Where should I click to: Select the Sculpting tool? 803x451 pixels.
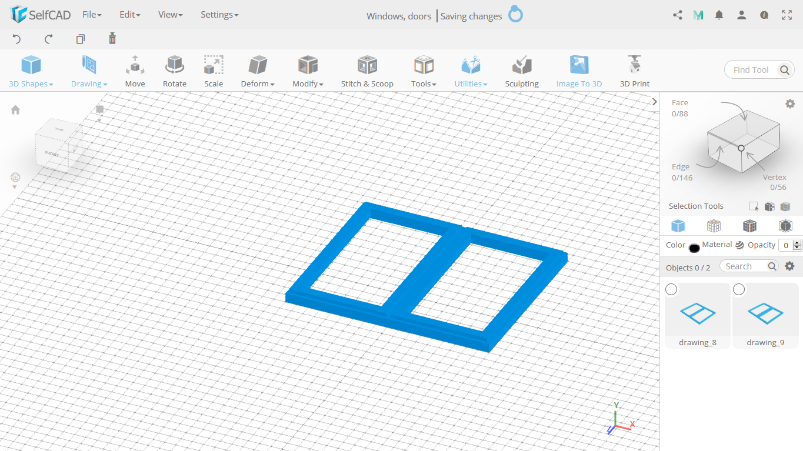point(522,71)
